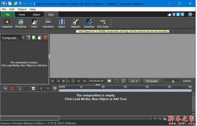Screen dimensions: 197x126
Task: Open Prism video converter
Action: click(x=34, y=23)
